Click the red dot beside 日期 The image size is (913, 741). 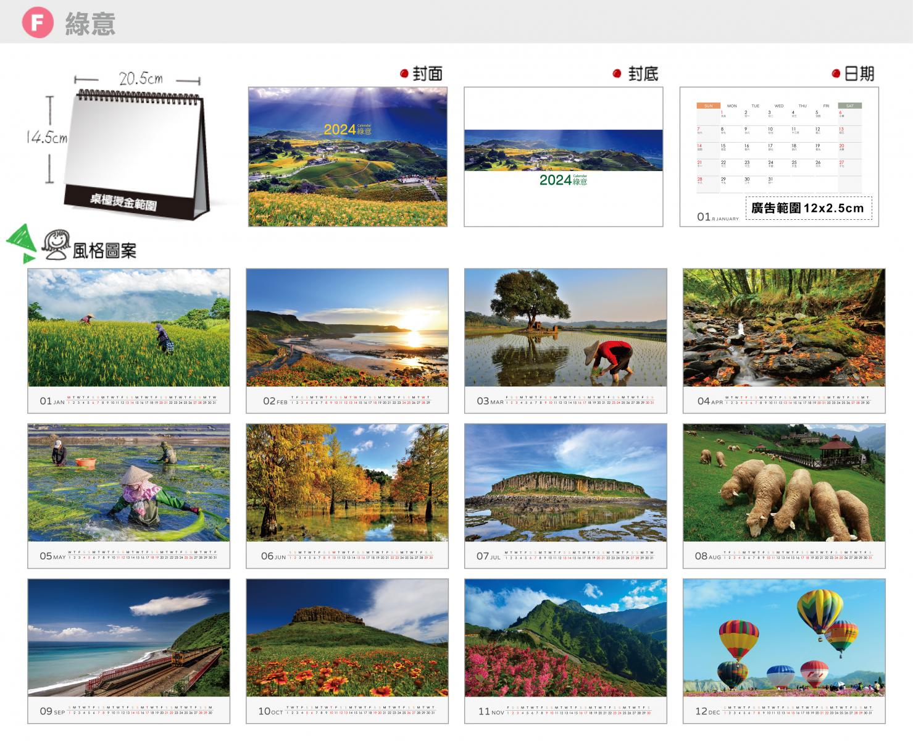[836, 74]
